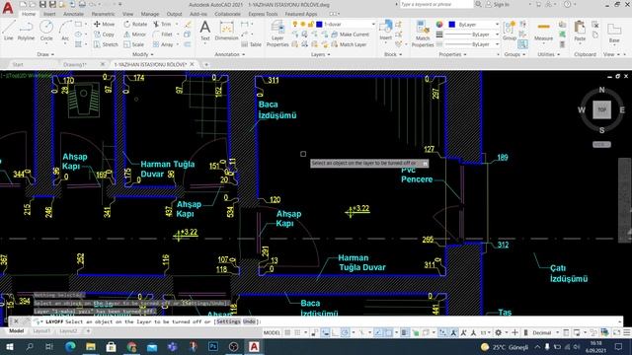Expand the Draw panel
632x355 pixels.
pos(45,54)
